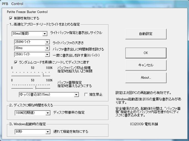The height and width of the screenshot is (141, 189).
Task: Click the 遅れて機能を有効にする label
Action: [71, 131]
